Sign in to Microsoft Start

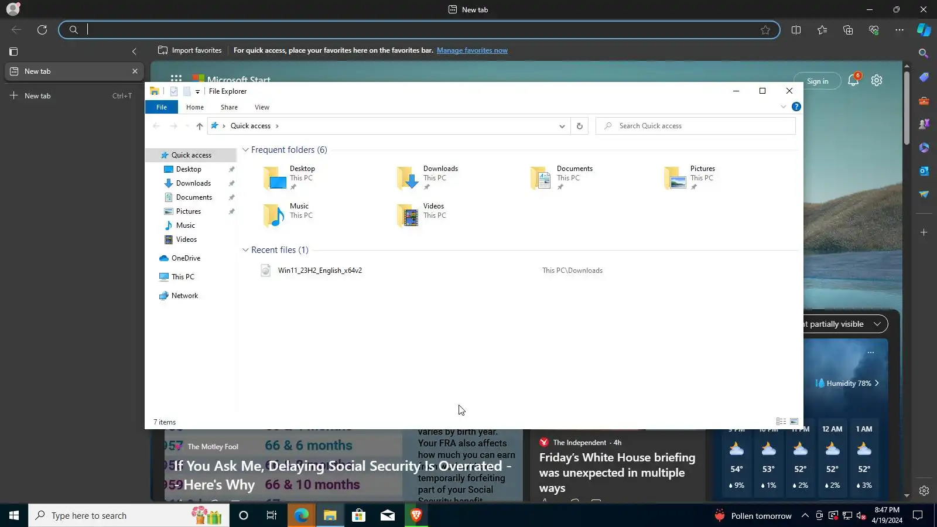[x=818, y=81]
